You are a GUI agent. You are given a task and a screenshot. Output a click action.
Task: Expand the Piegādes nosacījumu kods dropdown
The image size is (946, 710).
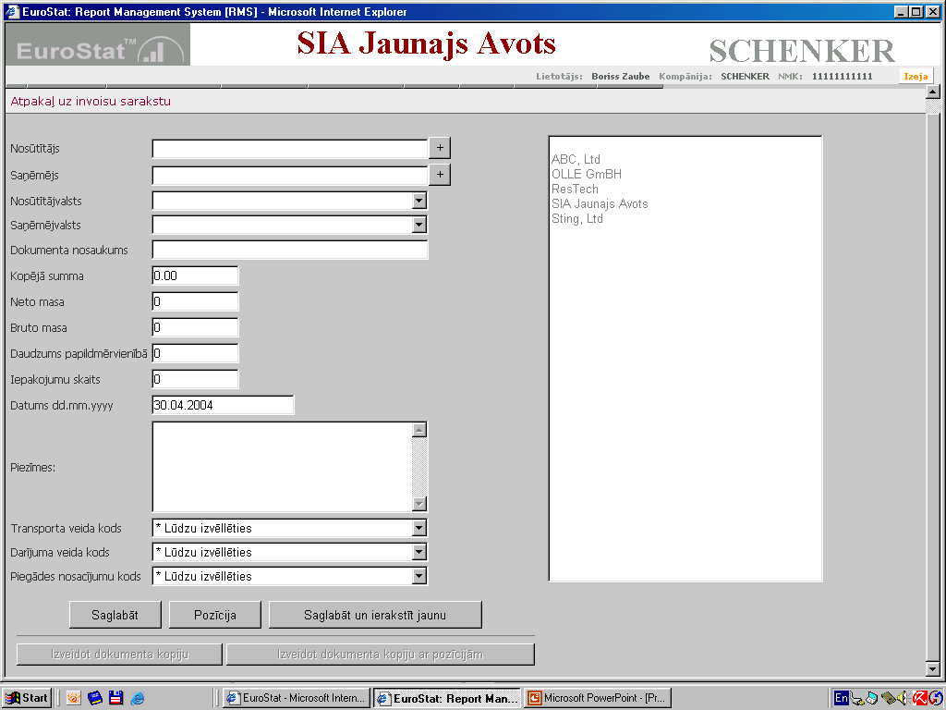point(419,576)
